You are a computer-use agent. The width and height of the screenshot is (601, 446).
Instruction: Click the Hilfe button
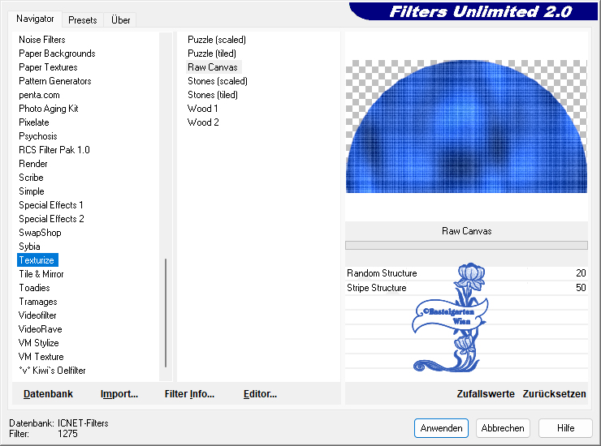(565, 428)
